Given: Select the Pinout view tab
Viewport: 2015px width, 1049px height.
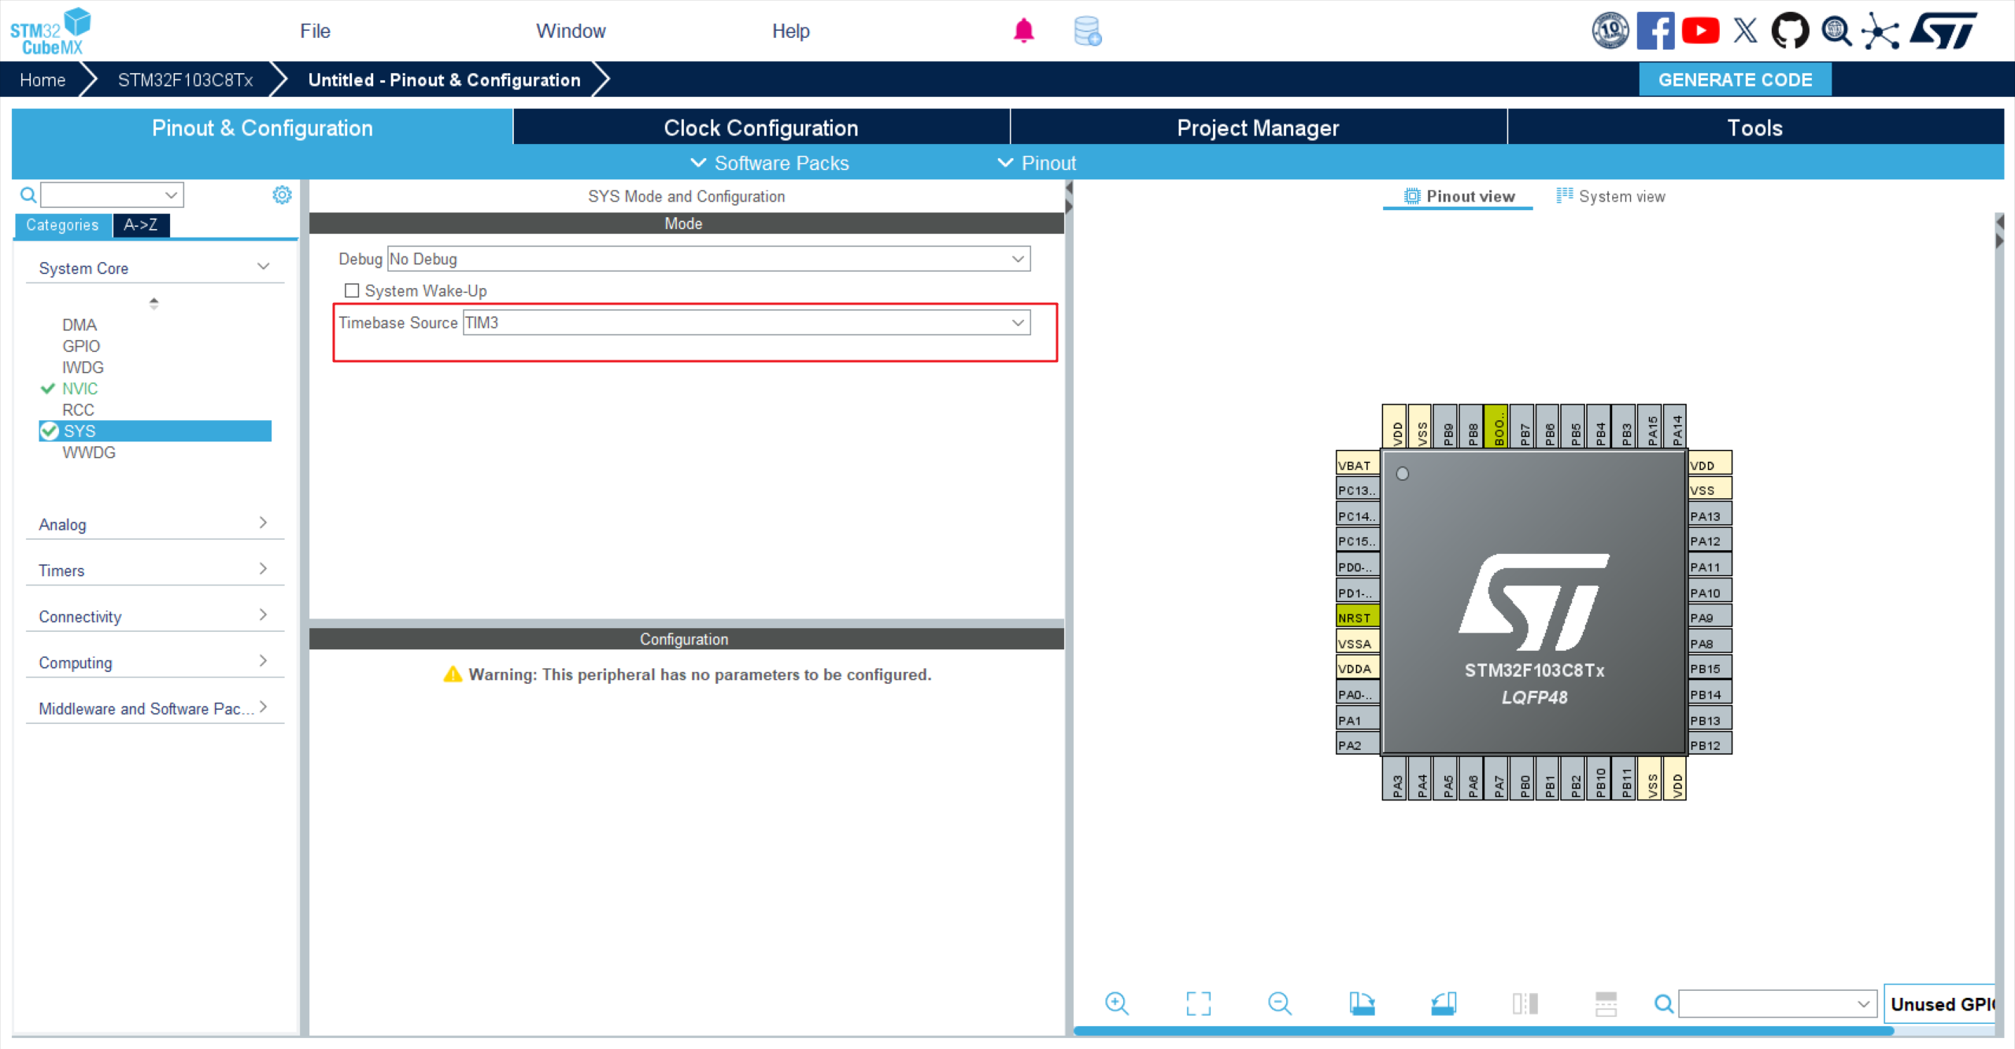Looking at the screenshot, I should [1459, 196].
